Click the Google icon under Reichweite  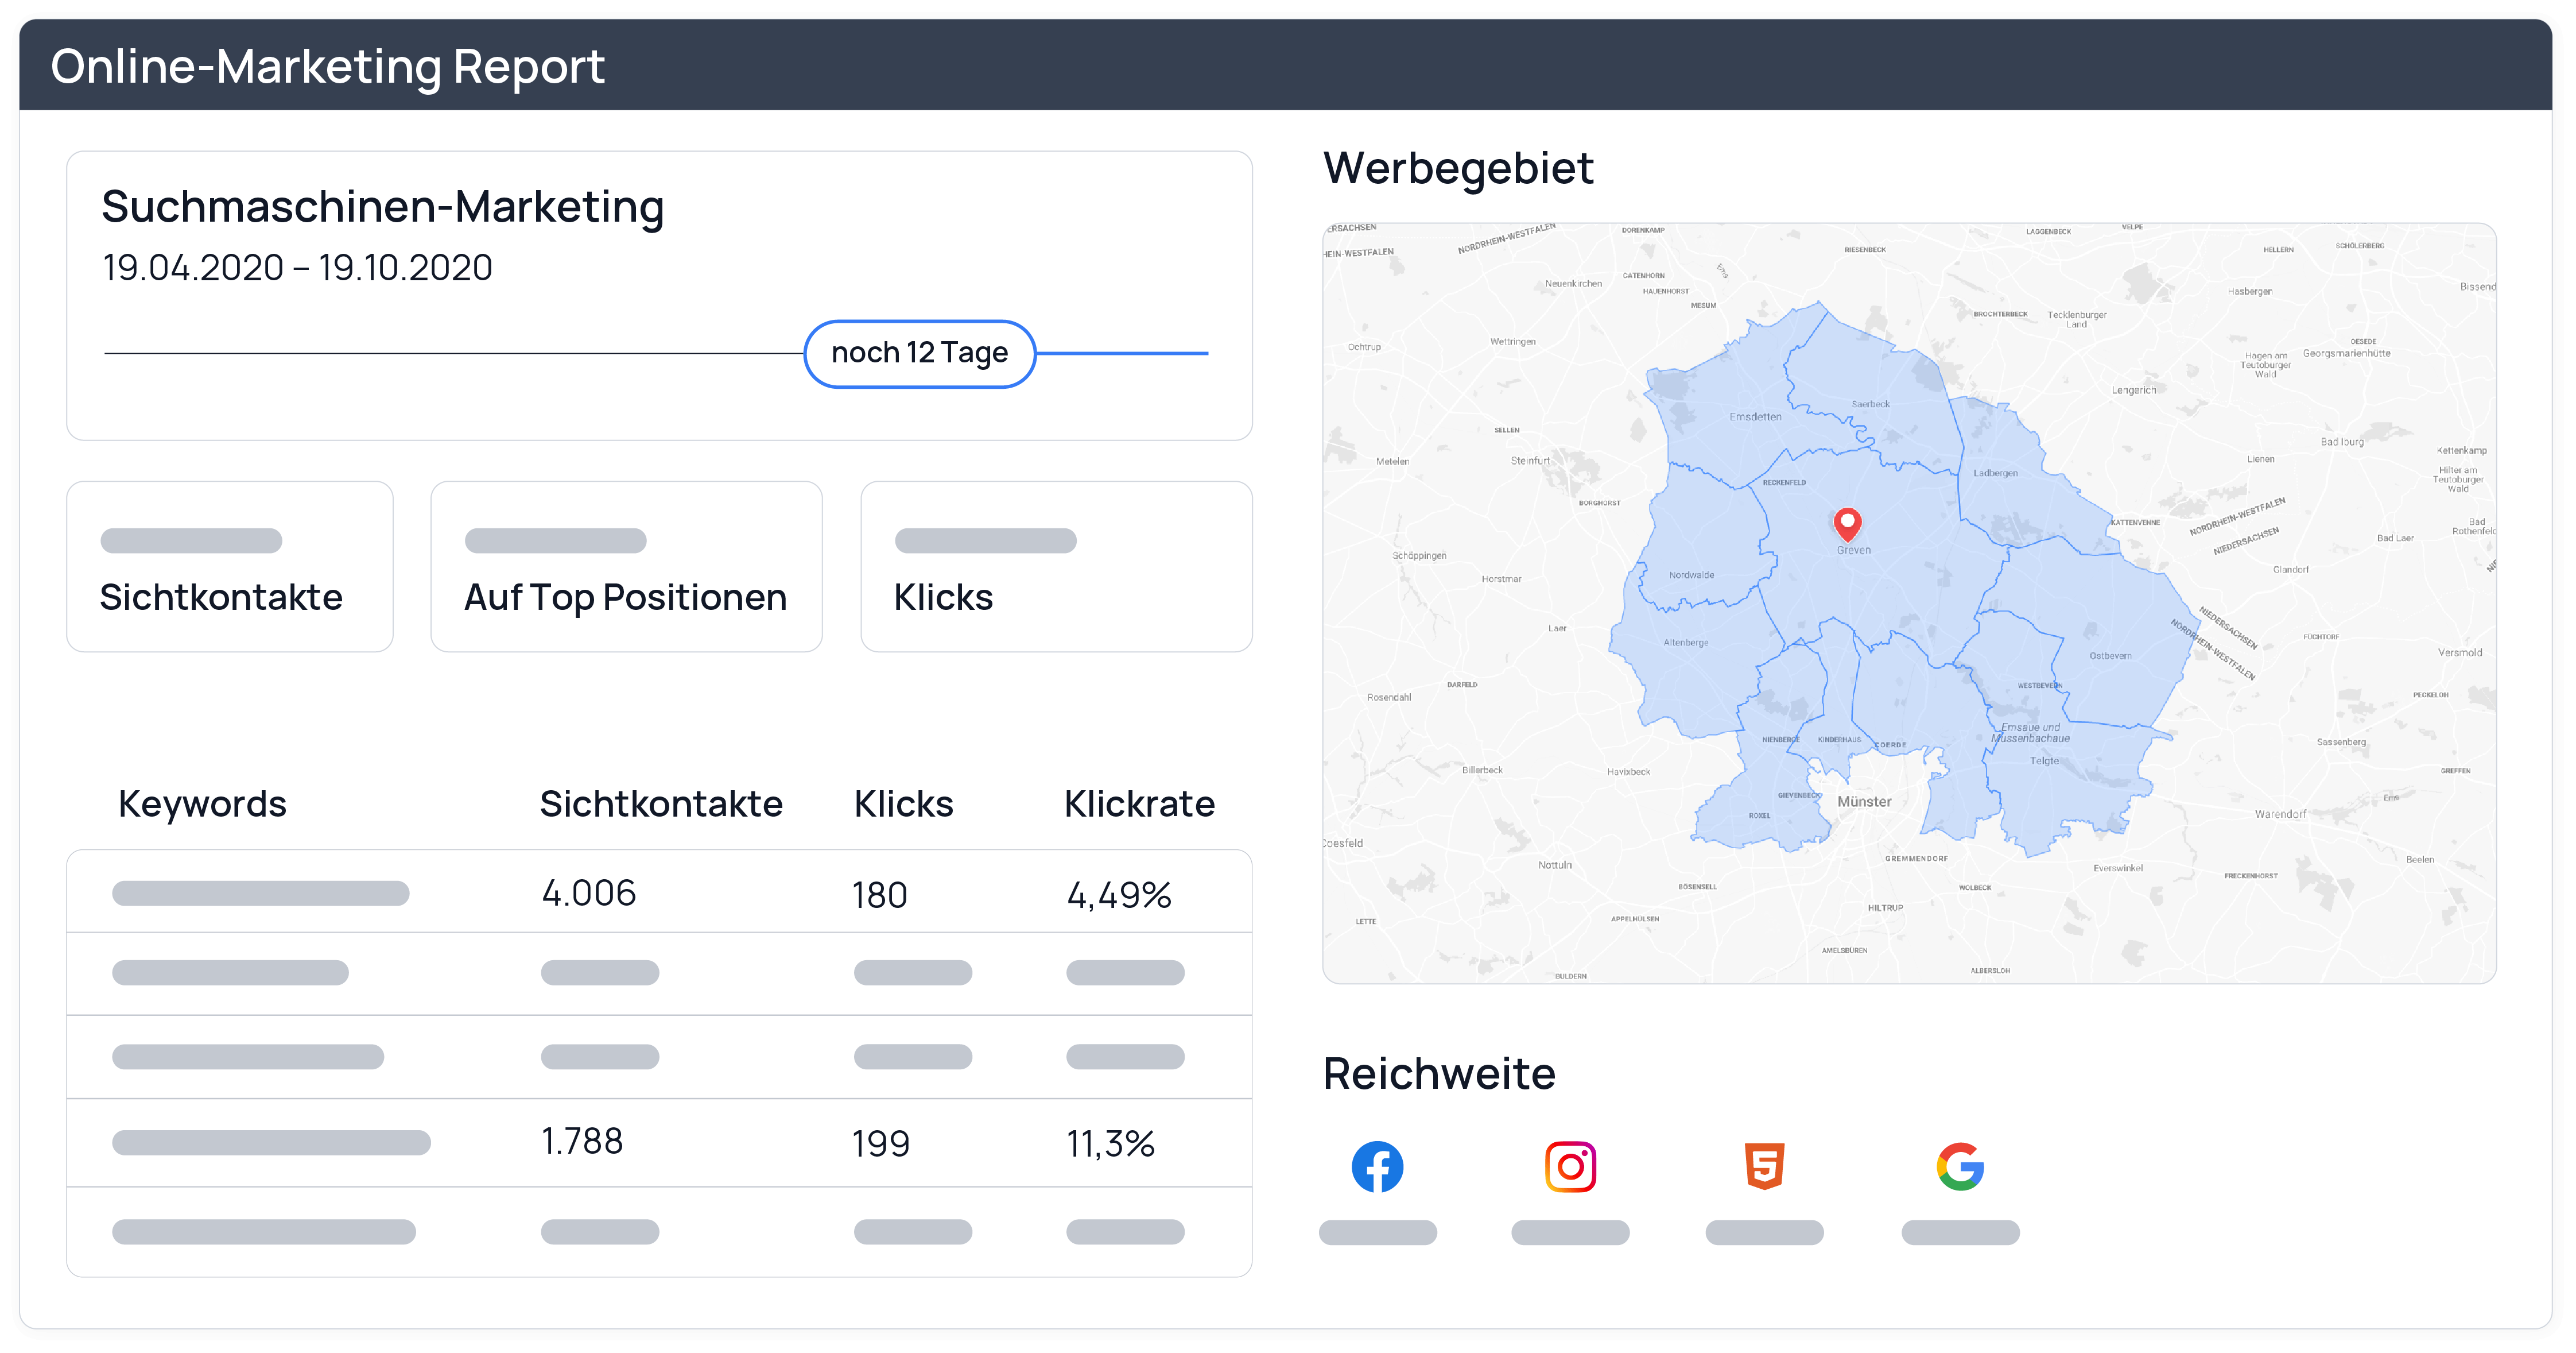[1960, 1167]
